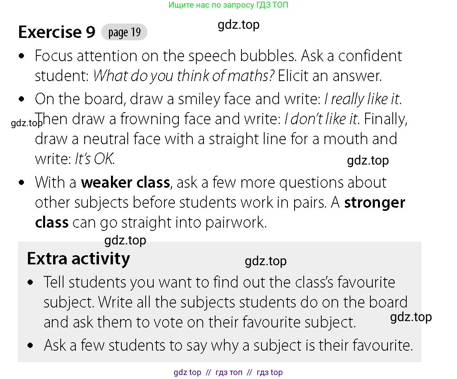Click the italic text 'I don't like it'
Screen dimensions: 457x379
321,119
